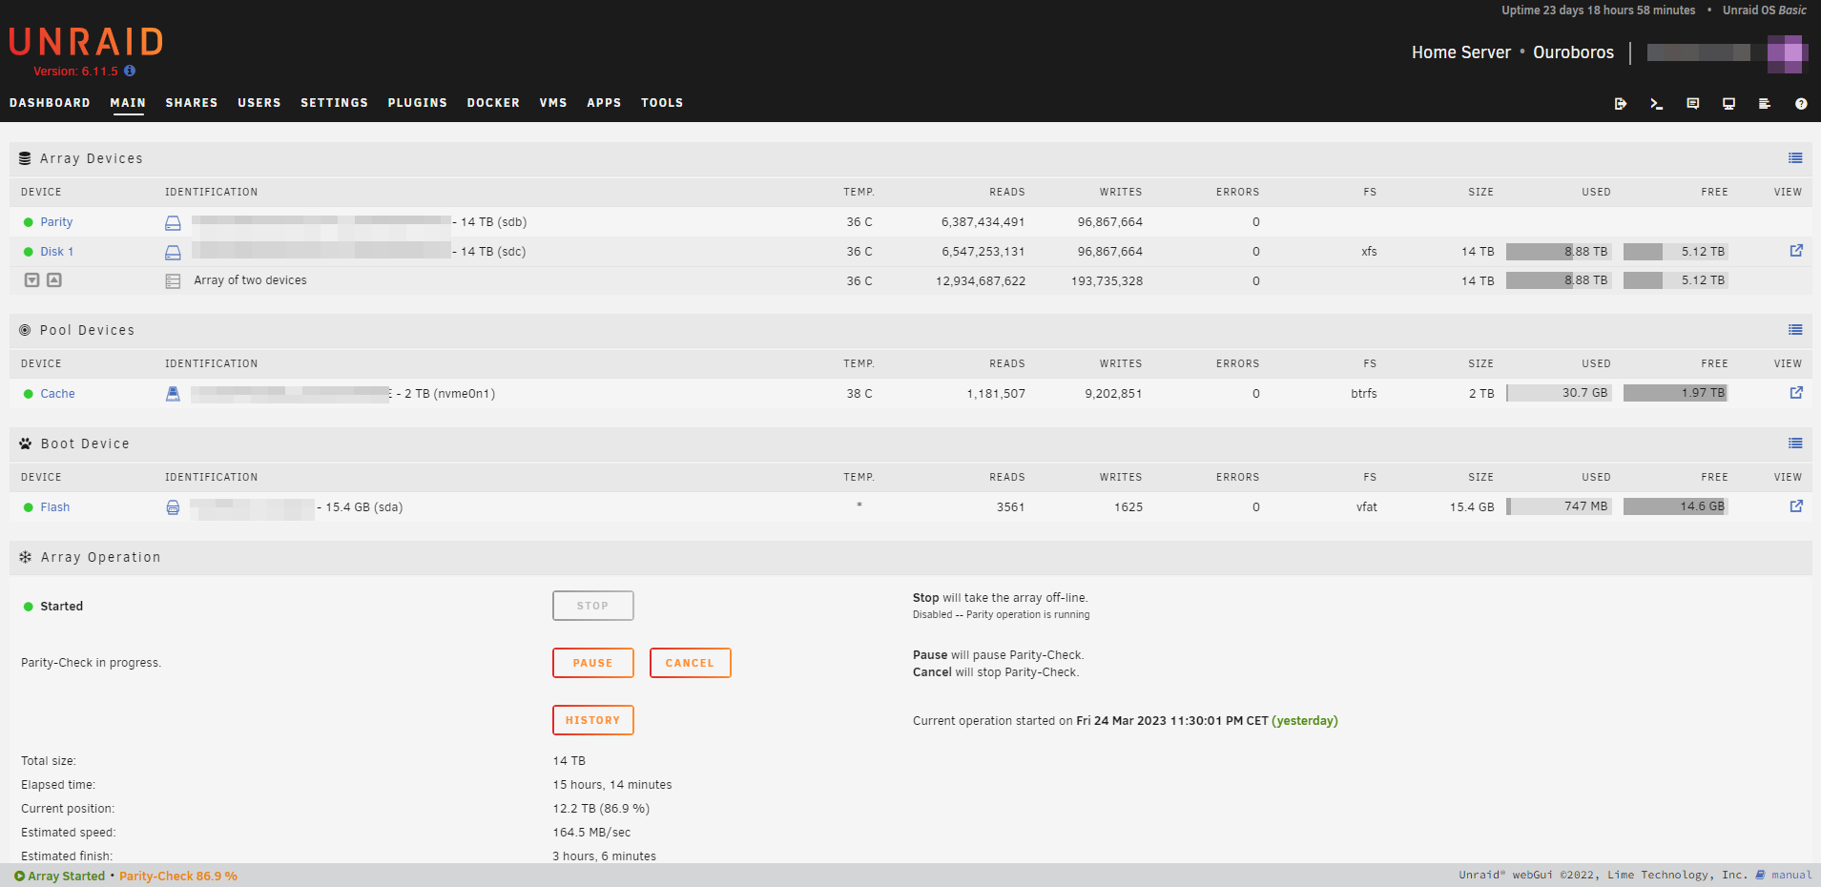The width and height of the screenshot is (1821, 887).
Task: Click the Cache device identification icon
Action: click(173, 394)
